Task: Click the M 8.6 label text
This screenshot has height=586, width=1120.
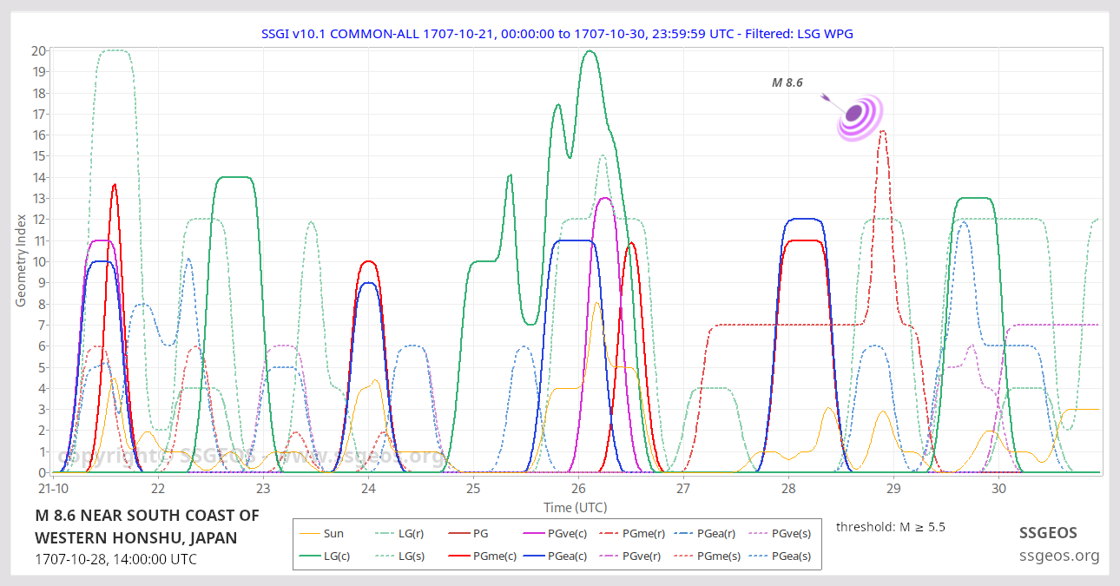Action: (787, 82)
